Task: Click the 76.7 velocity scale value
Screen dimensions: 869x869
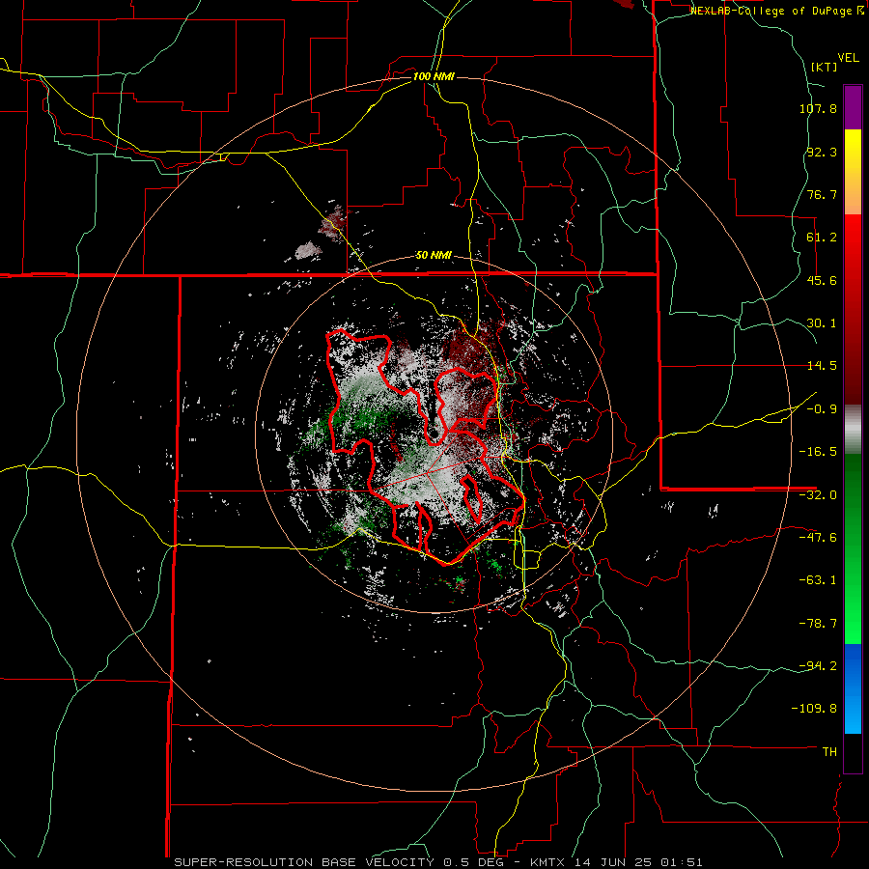Action: [x=822, y=194]
